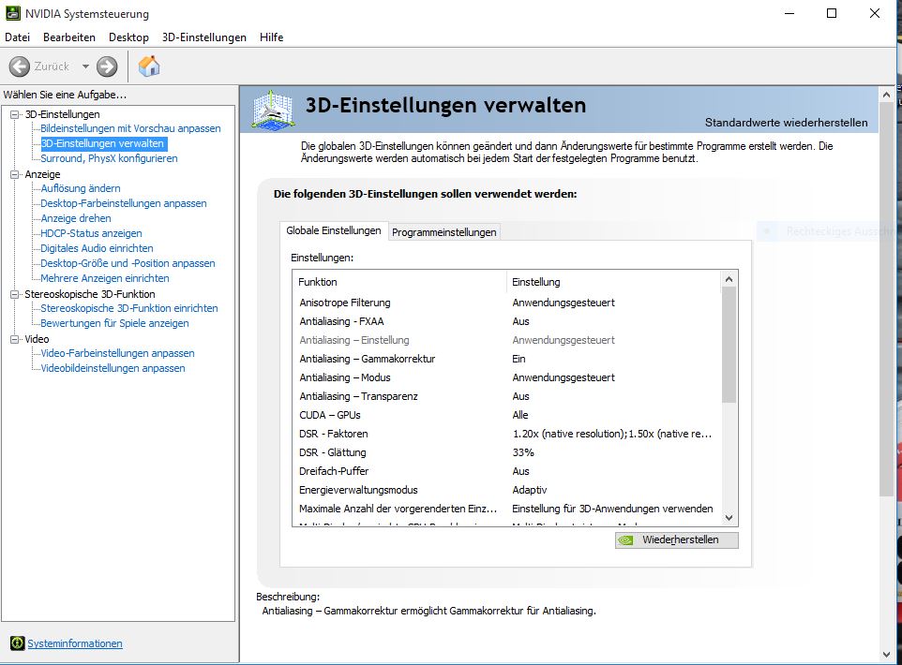The image size is (902, 665).
Task: Click the Adaptiv power mode value
Action: pos(529,490)
